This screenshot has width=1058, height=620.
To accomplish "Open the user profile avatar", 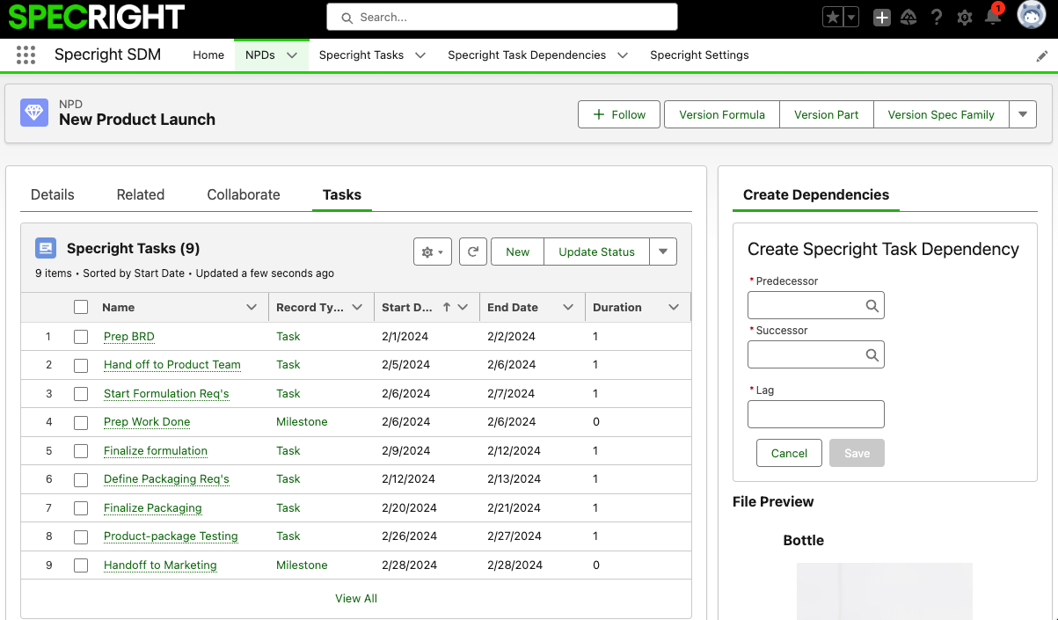I will 1031,15.
